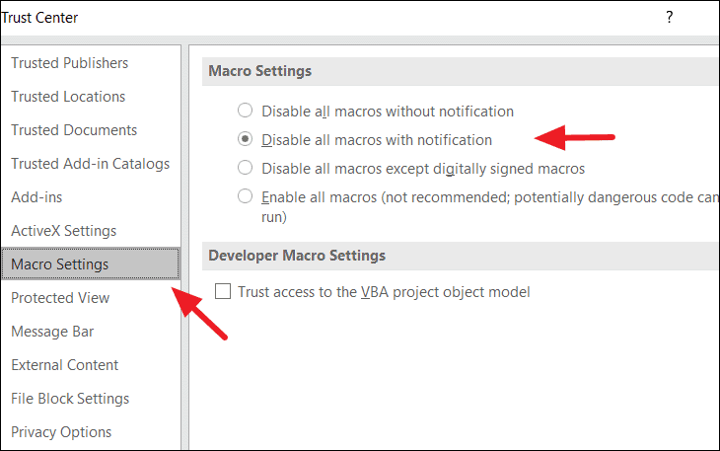The image size is (720, 451).
Task: Switch to Add-ins section
Action: click(36, 197)
